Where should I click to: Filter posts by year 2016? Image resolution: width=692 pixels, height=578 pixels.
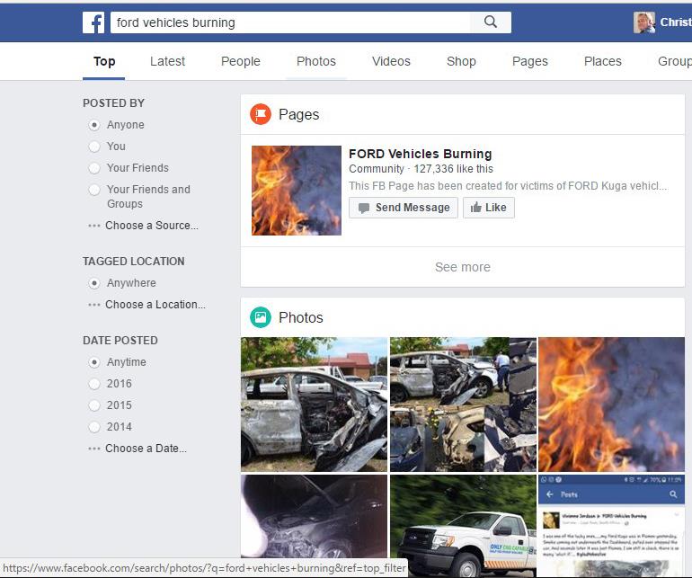(x=94, y=384)
